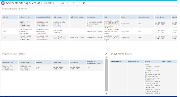Image resolution: width=180 pixels, height=97 pixels.
Task: Open the refresh schedule clock icon
Action: [67, 3]
